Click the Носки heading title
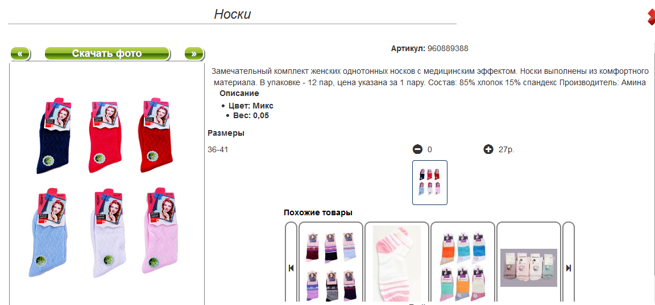 coord(232,15)
